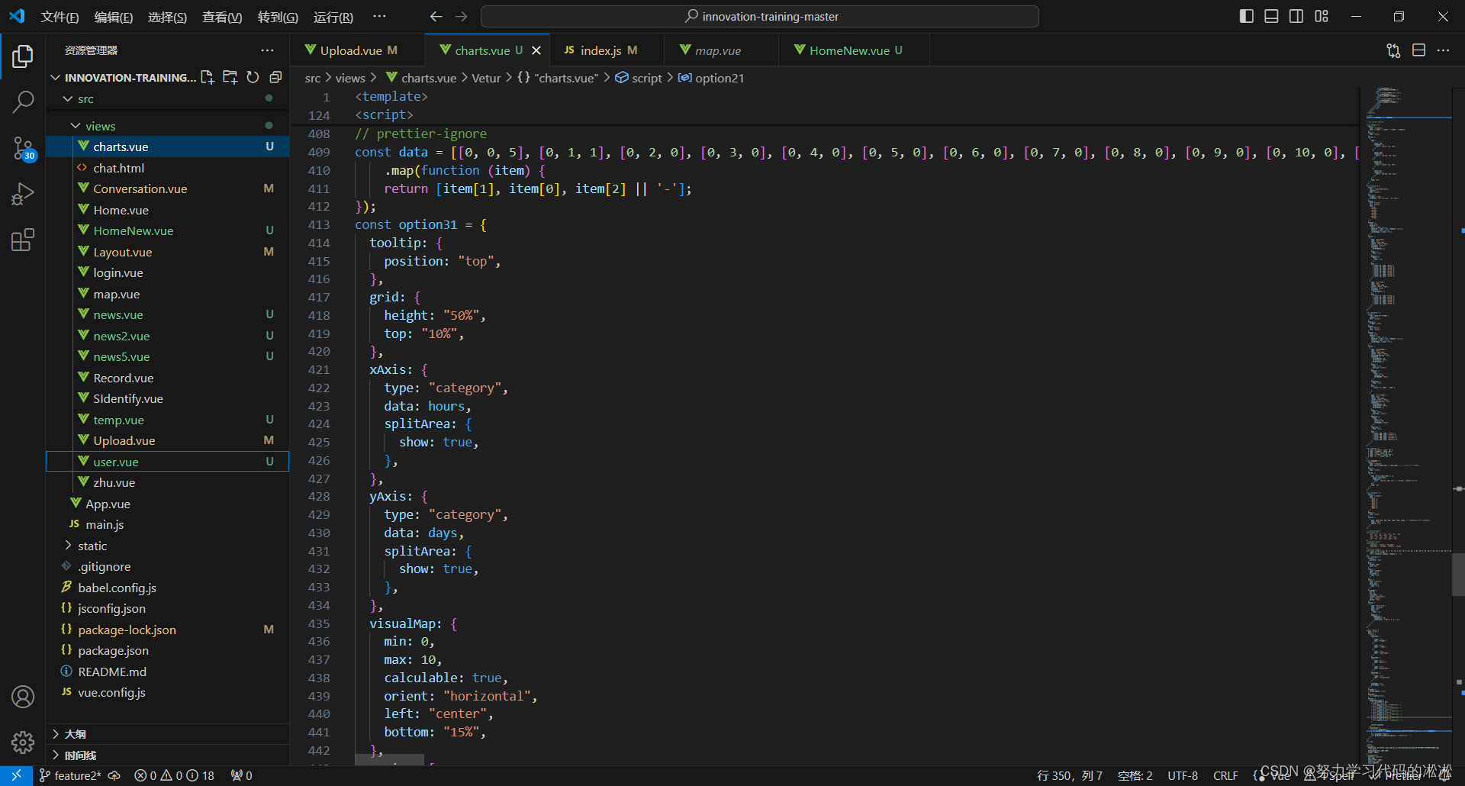The height and width of the screenshot is (786, 1465).
Task: Toggle the bottom panel
Action: pyautogui.click(x=1271, y=16)
